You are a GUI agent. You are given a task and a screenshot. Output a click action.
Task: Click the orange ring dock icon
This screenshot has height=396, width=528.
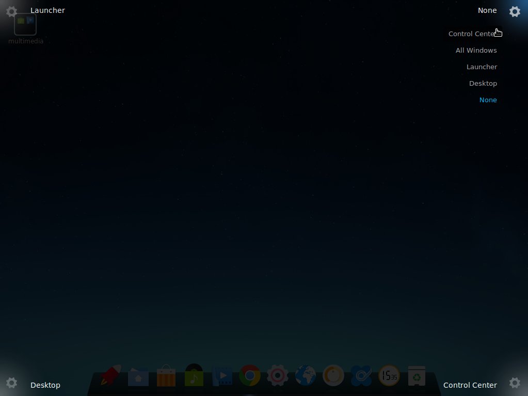coord(333,375)
